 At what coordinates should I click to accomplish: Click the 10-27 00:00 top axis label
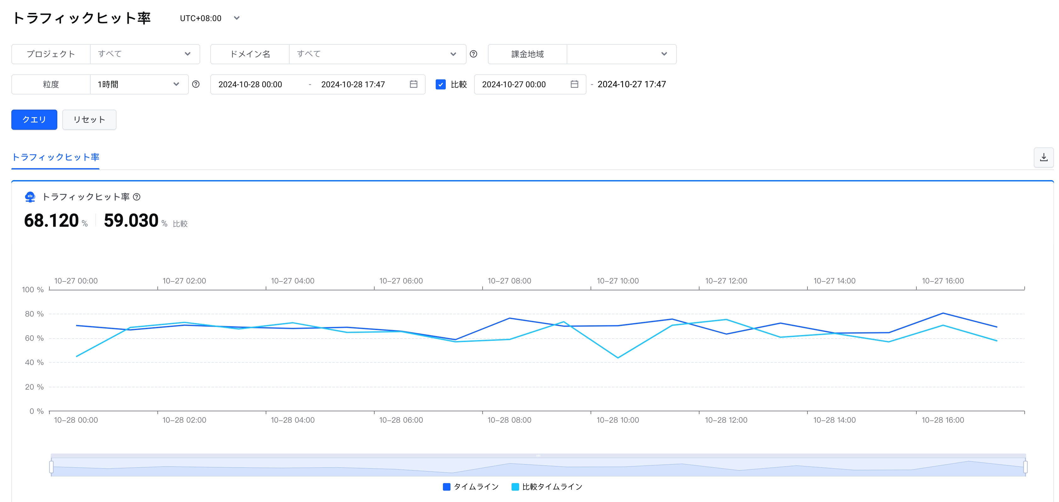76,281
